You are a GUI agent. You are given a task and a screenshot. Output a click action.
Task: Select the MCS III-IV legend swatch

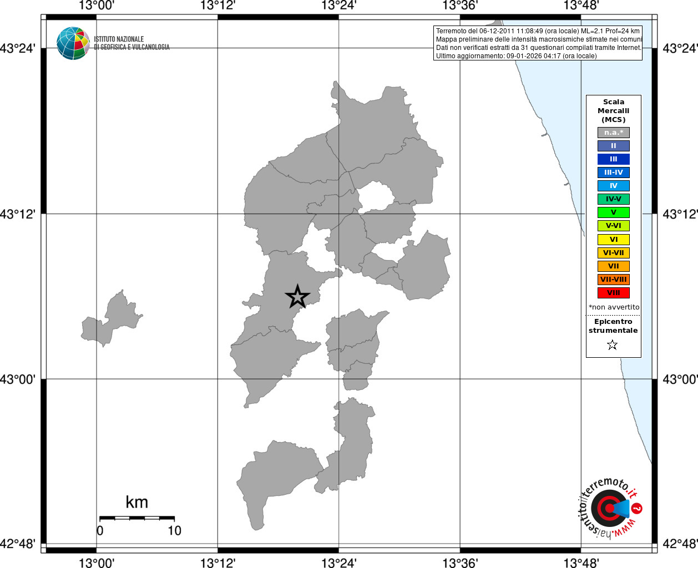(x=614, y=173)
